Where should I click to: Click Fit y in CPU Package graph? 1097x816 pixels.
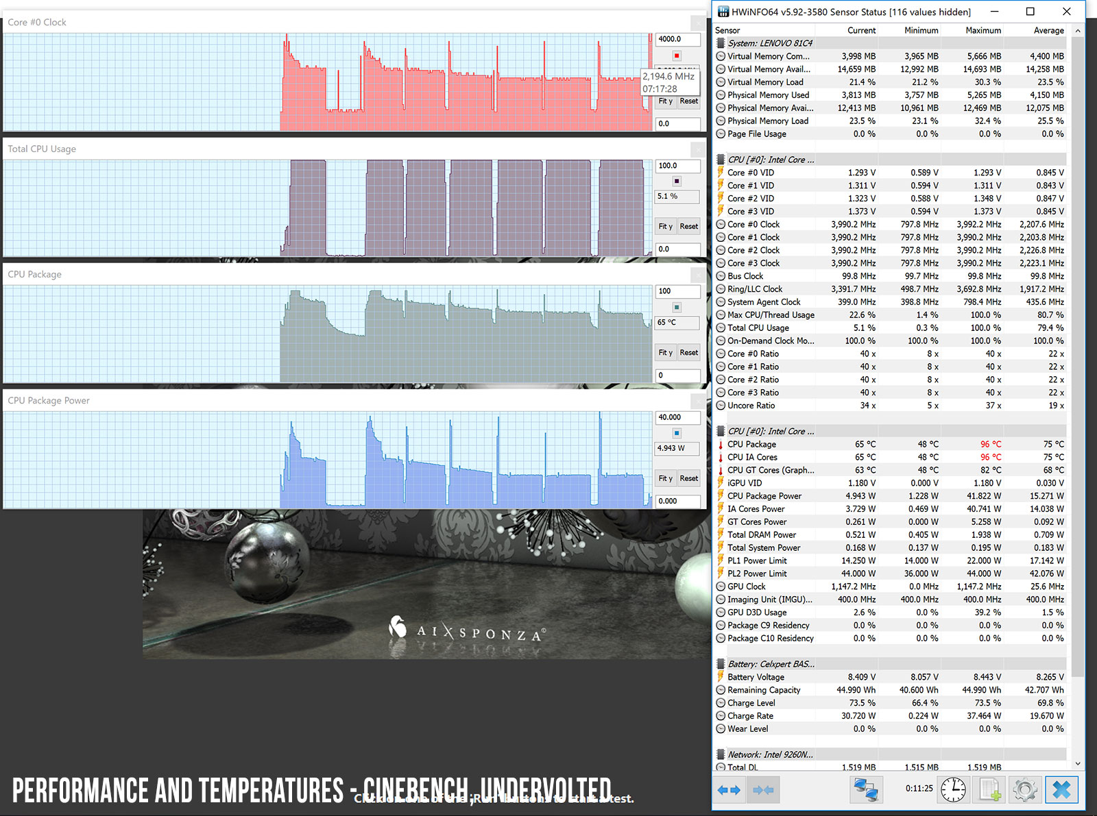[x=665, y=353]
